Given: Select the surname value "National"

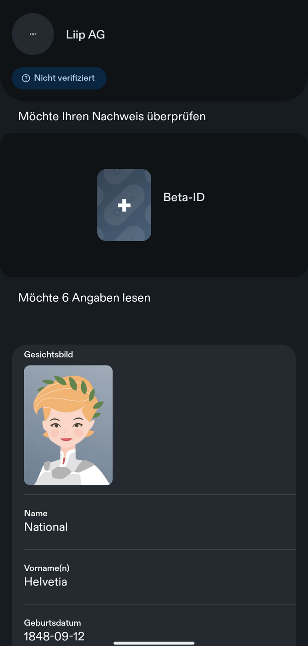Looking at the screenshot, I should click(46, 527).
